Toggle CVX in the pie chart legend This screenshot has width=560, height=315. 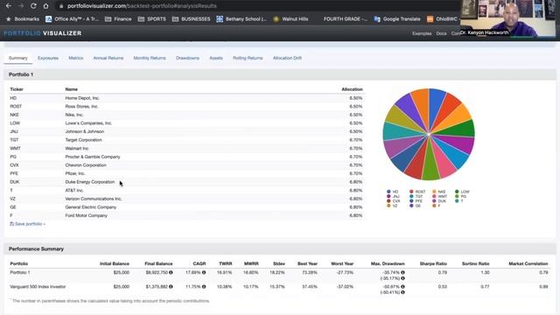[x=393, y=201]
